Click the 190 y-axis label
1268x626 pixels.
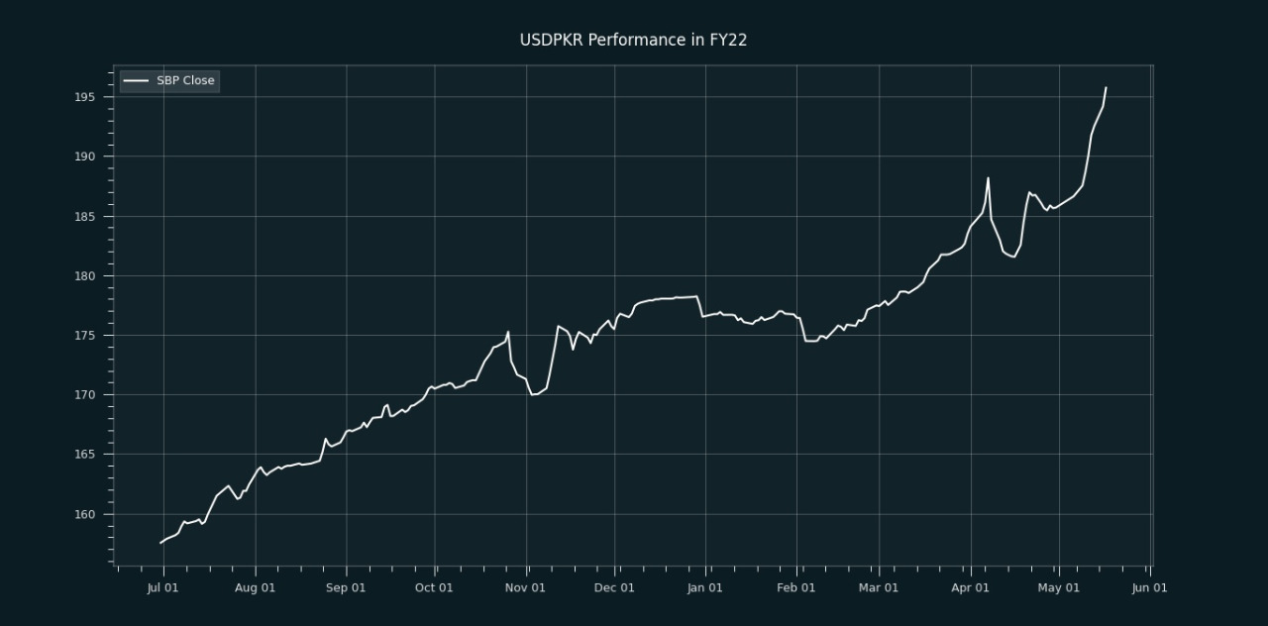click(85, 156)
